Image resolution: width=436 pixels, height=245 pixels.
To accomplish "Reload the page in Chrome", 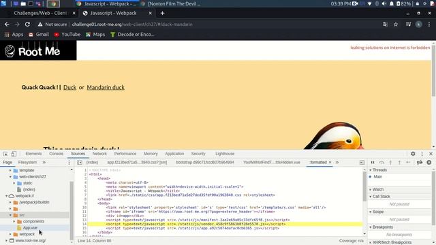I will 27,24.
